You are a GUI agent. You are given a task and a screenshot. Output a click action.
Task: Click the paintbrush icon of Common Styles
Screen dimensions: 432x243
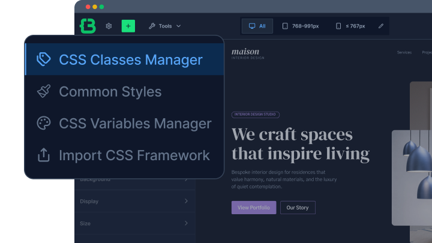pos(44,91)
